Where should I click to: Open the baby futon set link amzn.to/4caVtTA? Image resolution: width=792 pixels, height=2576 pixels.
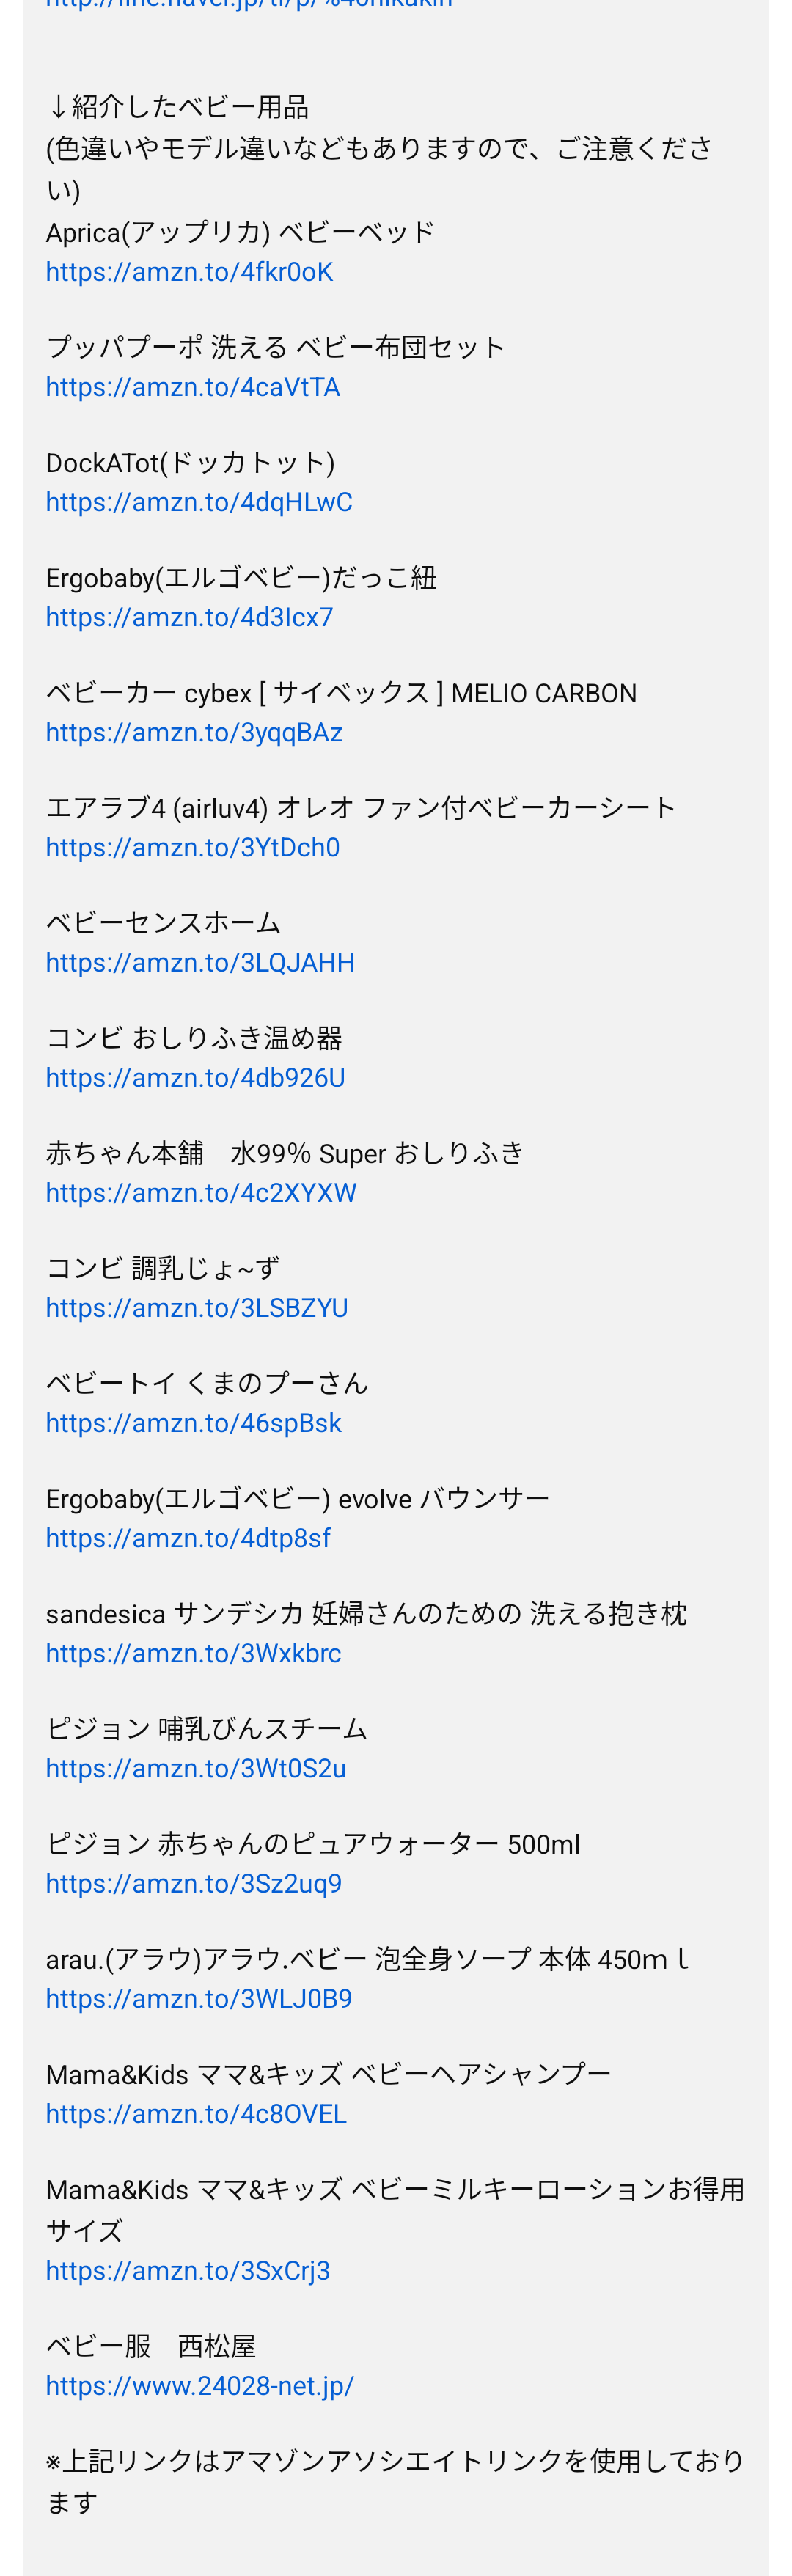pos(192,387)
